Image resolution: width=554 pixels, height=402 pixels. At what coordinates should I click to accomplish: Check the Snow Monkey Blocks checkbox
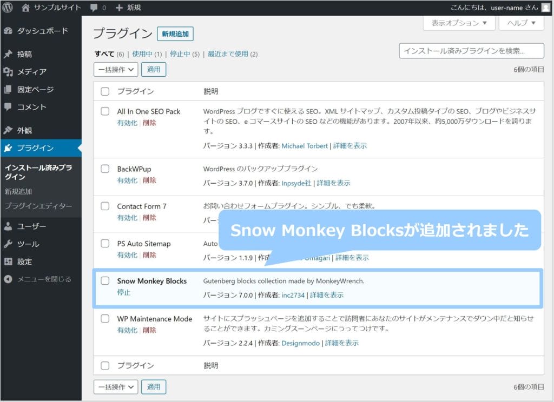point(105,281)
